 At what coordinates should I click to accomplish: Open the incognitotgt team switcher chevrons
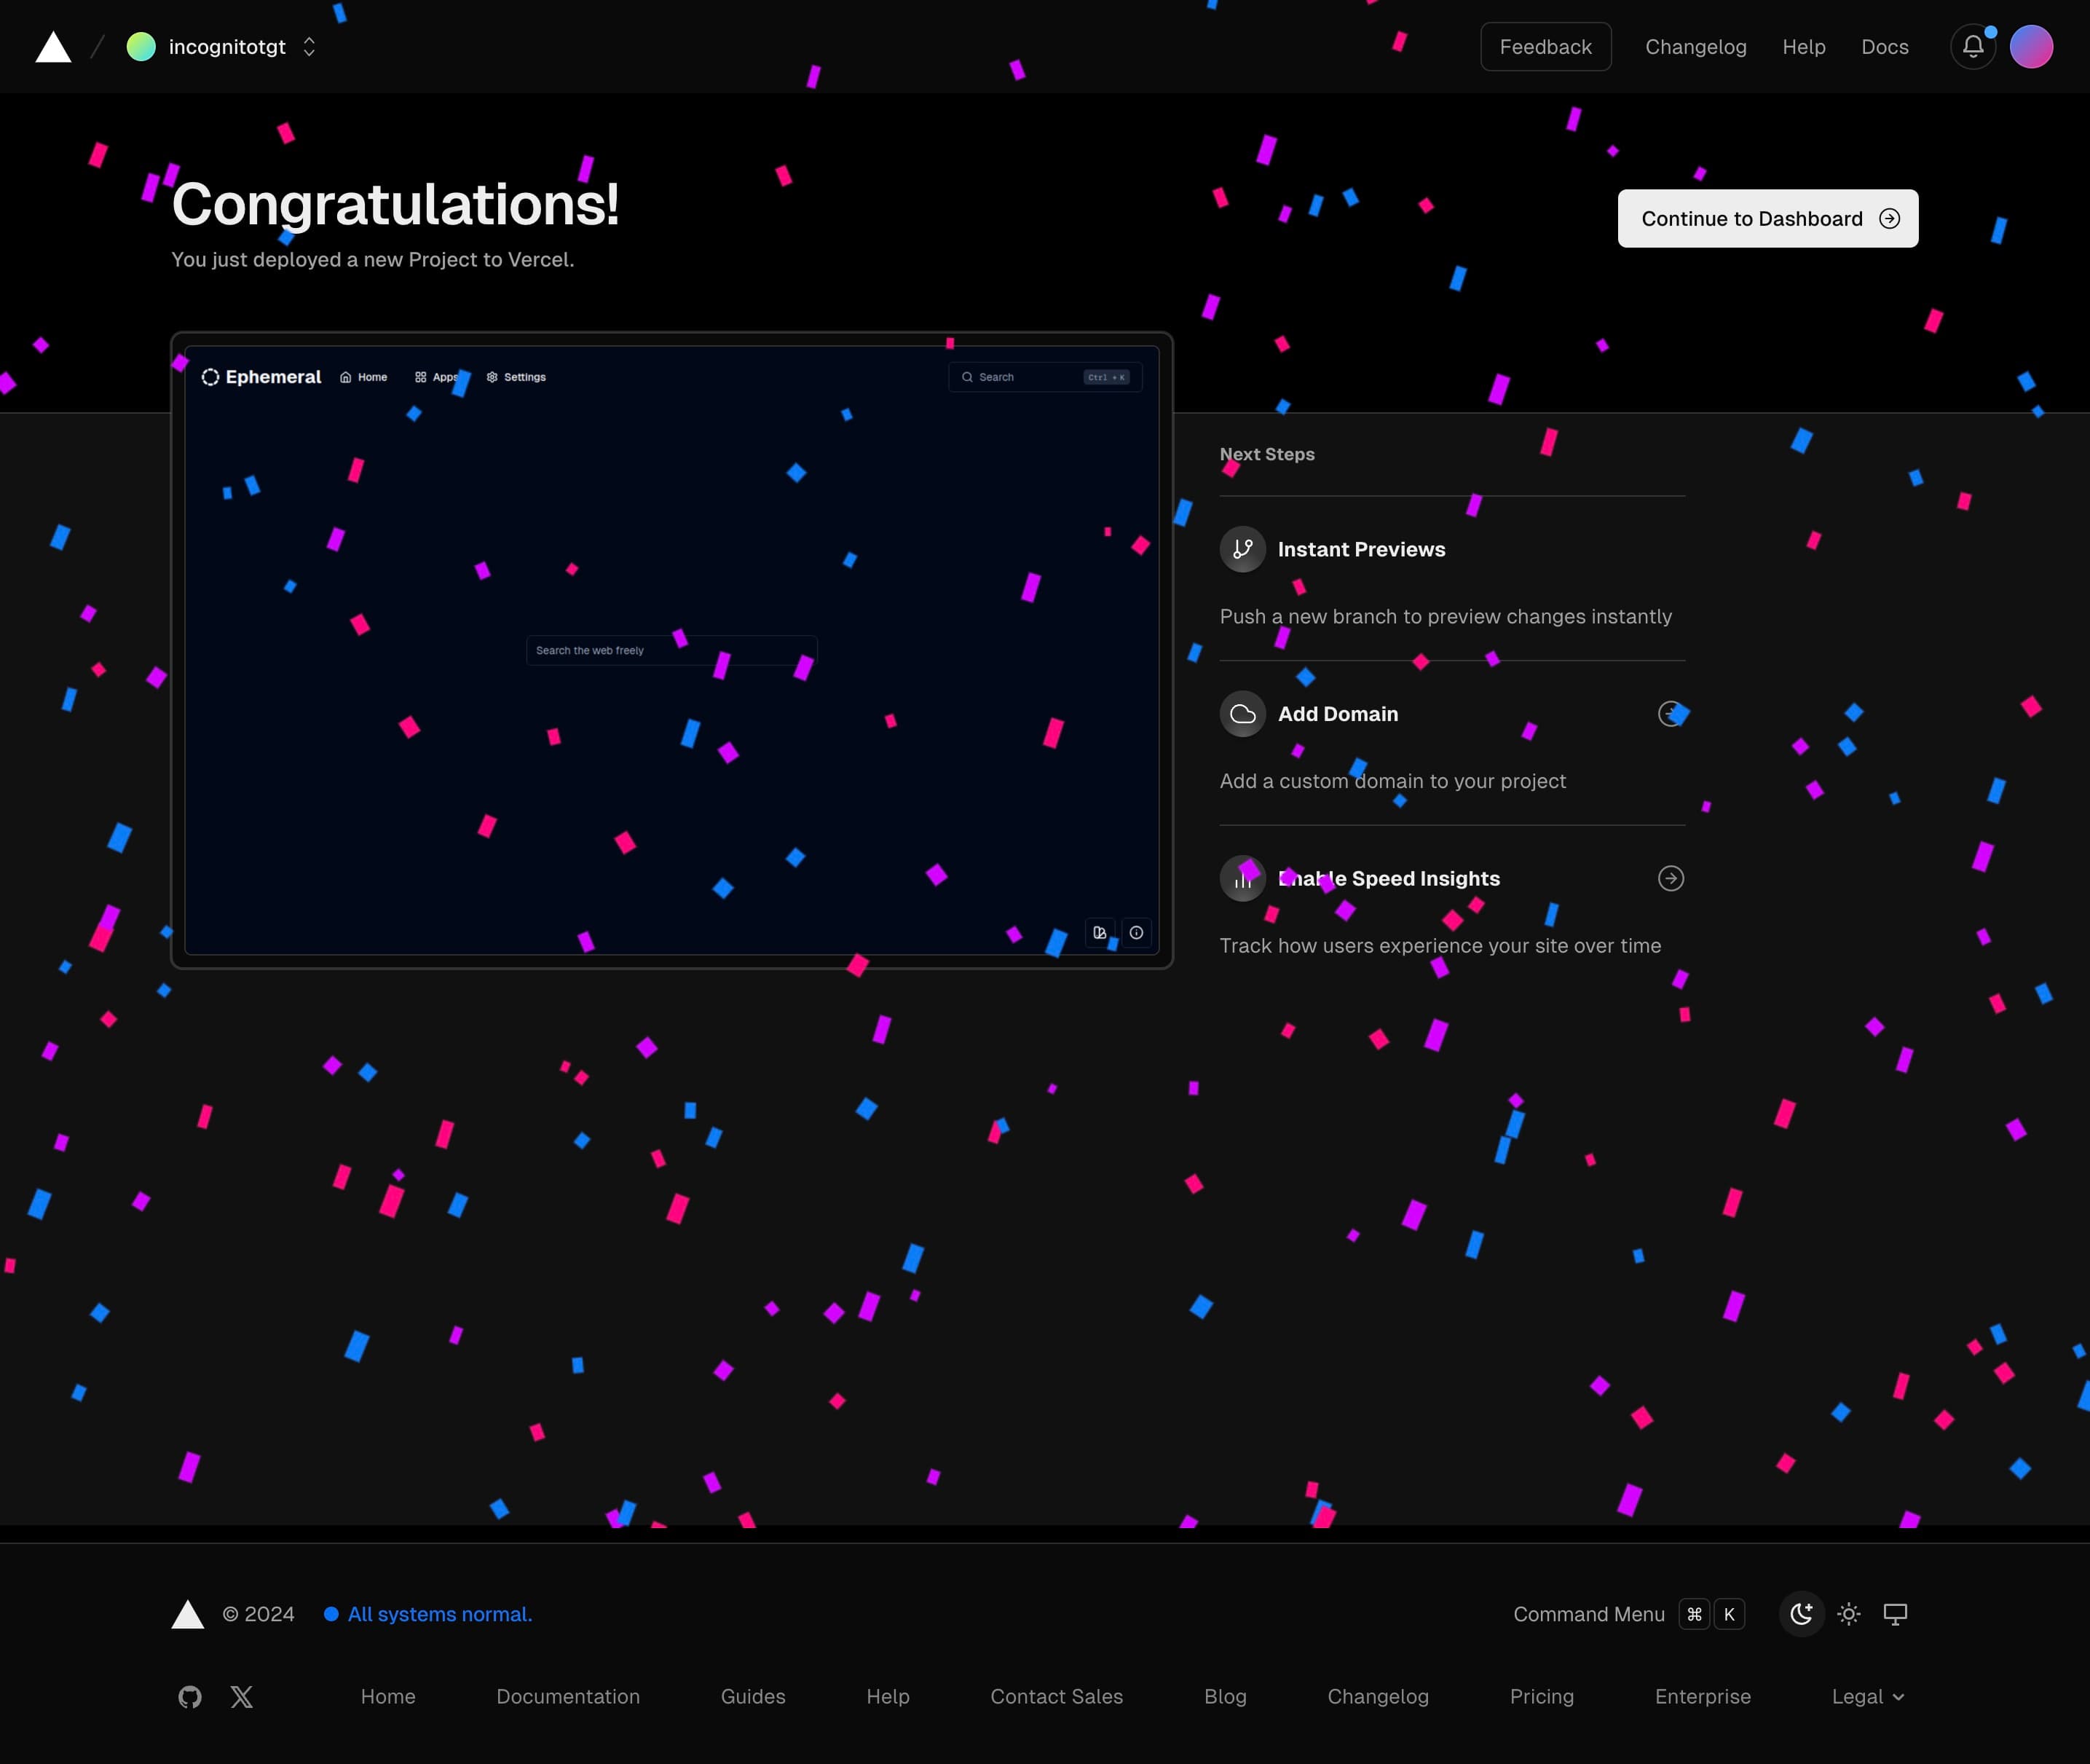pos(309,47)
